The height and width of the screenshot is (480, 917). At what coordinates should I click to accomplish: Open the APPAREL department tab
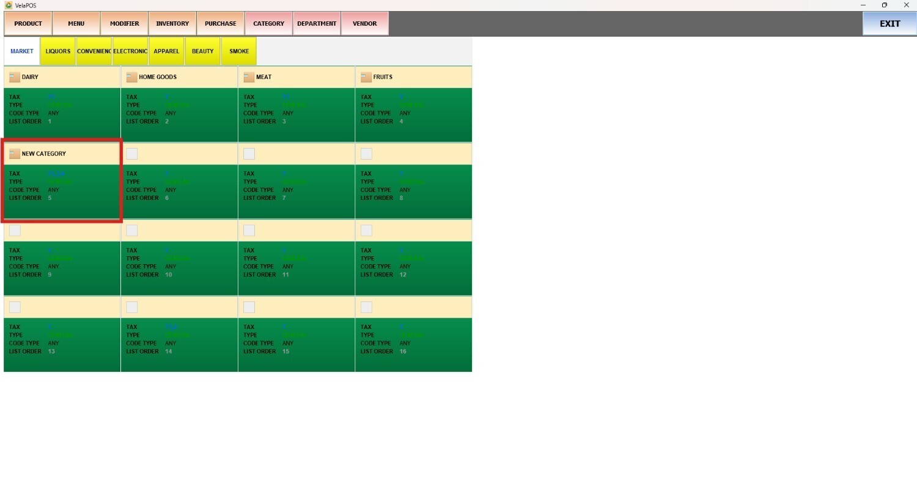click(x=166, y=51)
